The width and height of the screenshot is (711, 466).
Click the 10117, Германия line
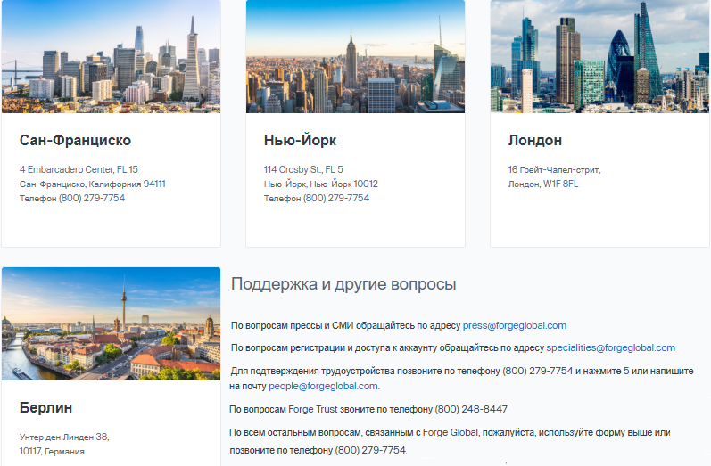(52, 452)
